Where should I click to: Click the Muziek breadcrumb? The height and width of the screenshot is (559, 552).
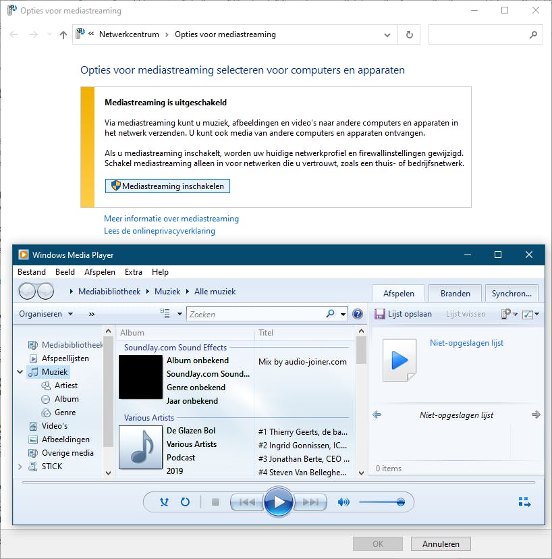pyautogui.click(x=167, y=292)
